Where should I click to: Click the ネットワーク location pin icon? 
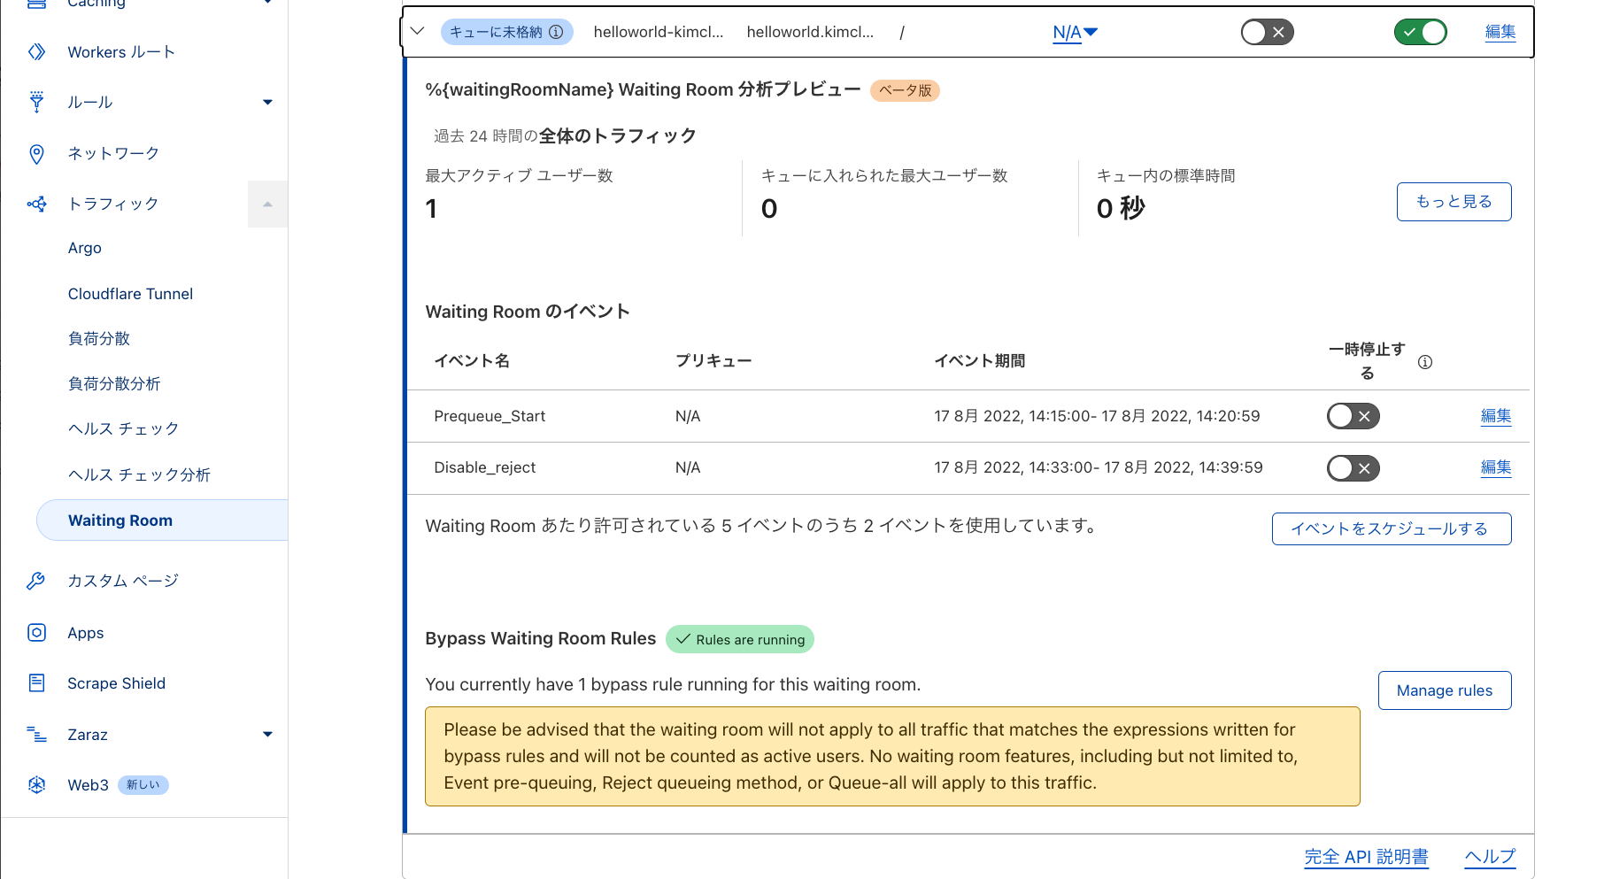pos(36,154)
